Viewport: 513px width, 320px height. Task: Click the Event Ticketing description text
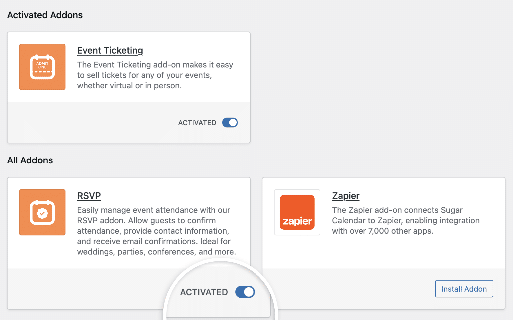click(155, 75)
